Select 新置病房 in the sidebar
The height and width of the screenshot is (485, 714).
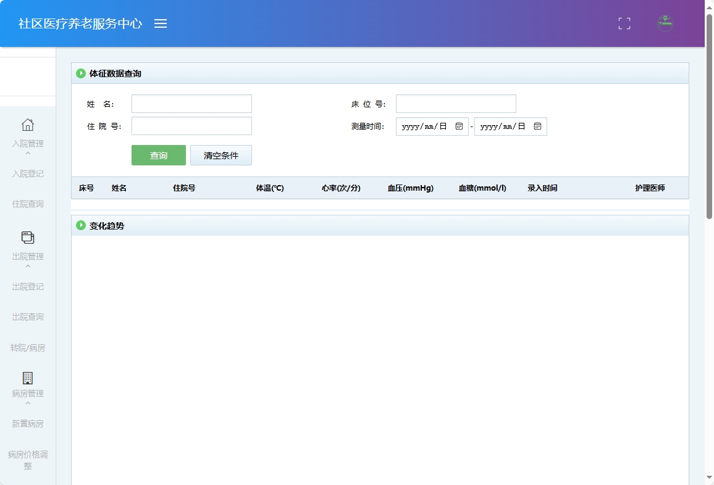tap(28, 423)
